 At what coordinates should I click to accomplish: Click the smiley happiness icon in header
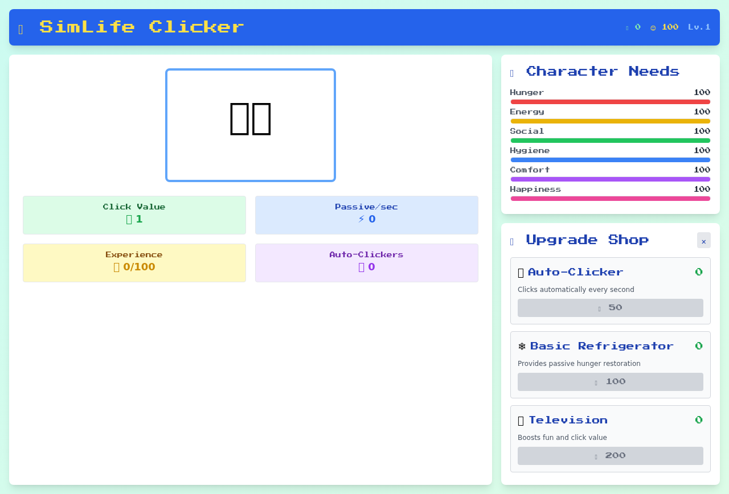coord(653,27)
